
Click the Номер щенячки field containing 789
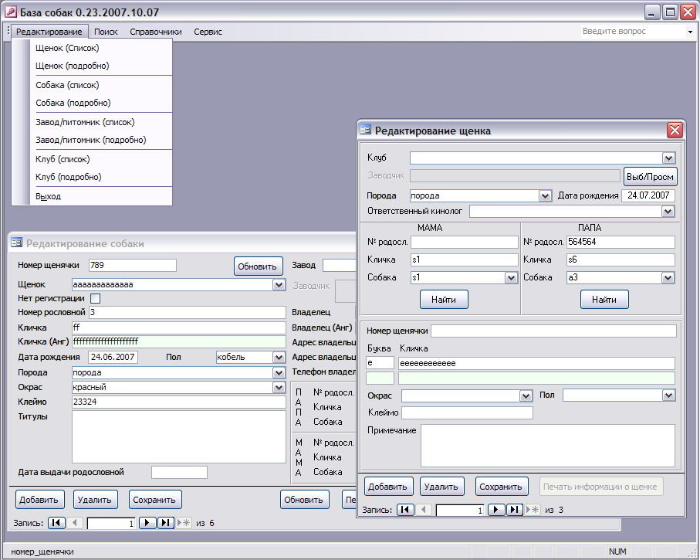click(133, 265)
